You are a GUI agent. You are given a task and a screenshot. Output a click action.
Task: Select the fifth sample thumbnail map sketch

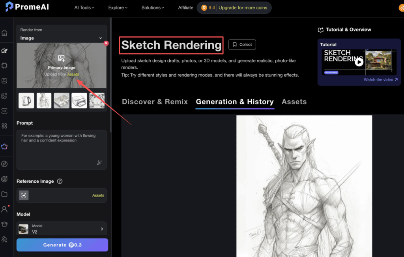[97, 100]
